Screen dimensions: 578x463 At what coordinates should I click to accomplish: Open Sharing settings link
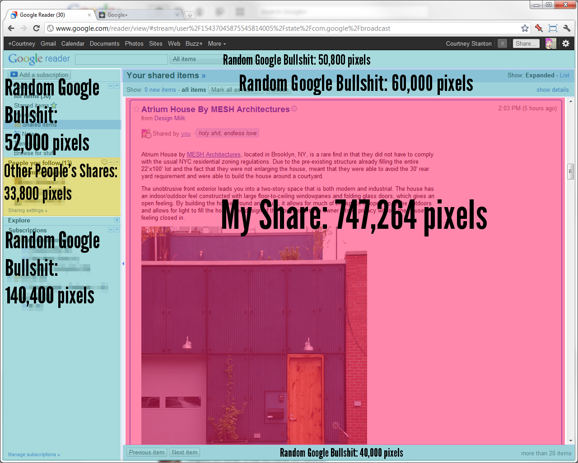click(28, 211)
